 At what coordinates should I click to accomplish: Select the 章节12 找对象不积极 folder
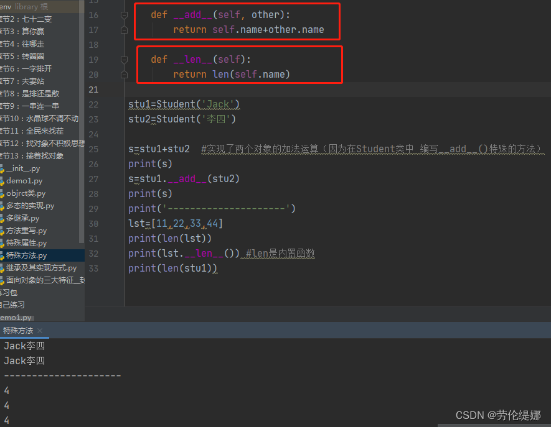[42, 143]
